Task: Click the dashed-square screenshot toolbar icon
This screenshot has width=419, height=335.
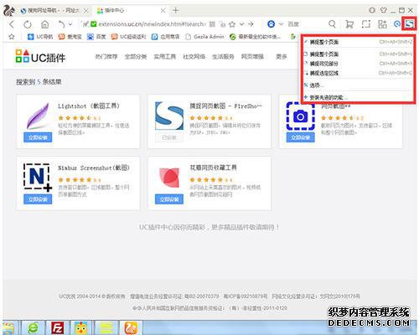Action: point(366,24)
